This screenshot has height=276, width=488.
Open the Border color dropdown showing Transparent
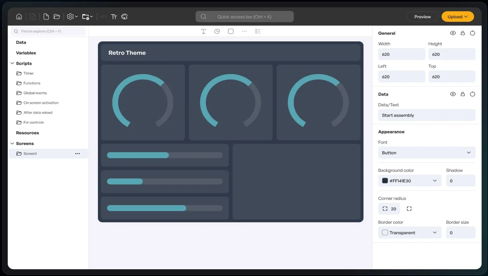pos(410,233)
